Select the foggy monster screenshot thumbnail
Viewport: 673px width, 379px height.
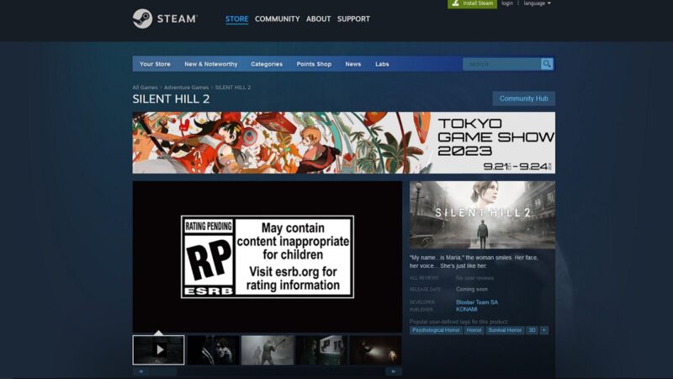click(268, 350)
